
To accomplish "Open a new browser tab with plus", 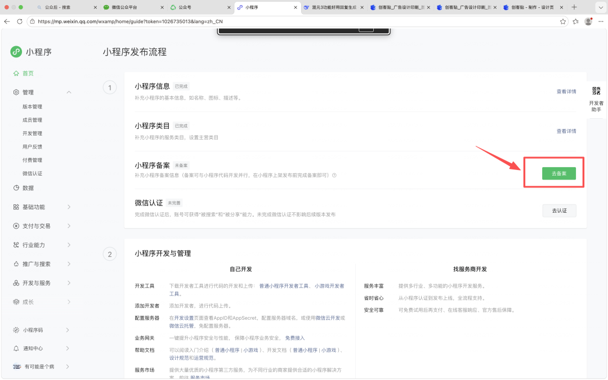I will (x=574, y=7).
